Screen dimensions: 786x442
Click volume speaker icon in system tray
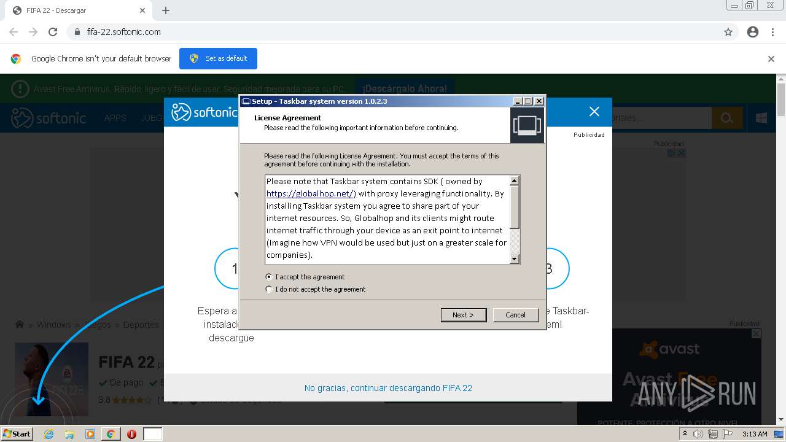pos(698,434)
